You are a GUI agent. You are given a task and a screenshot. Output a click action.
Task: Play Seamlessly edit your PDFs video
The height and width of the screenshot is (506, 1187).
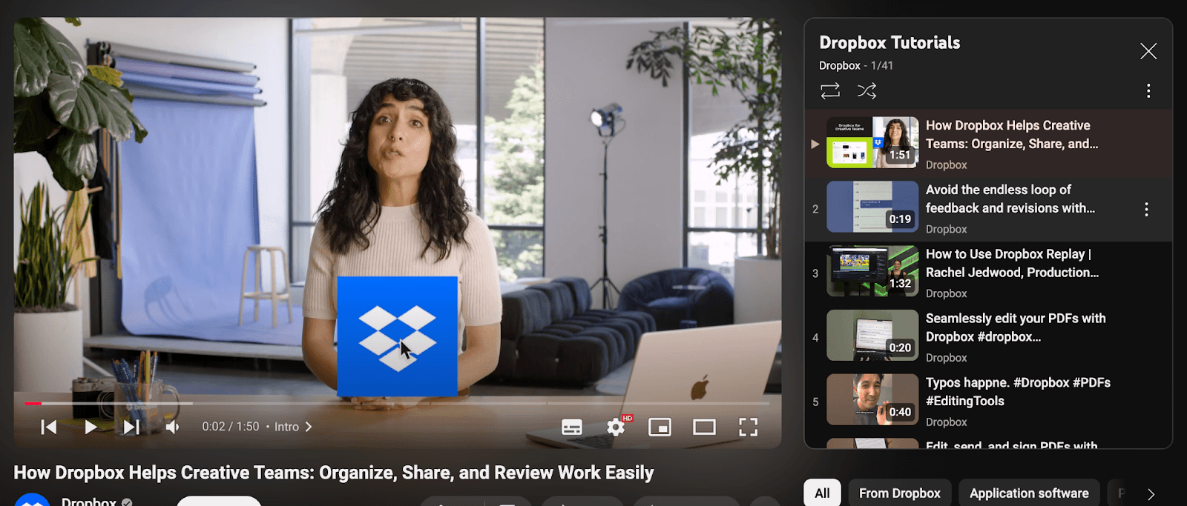click(x=989, y=337)
